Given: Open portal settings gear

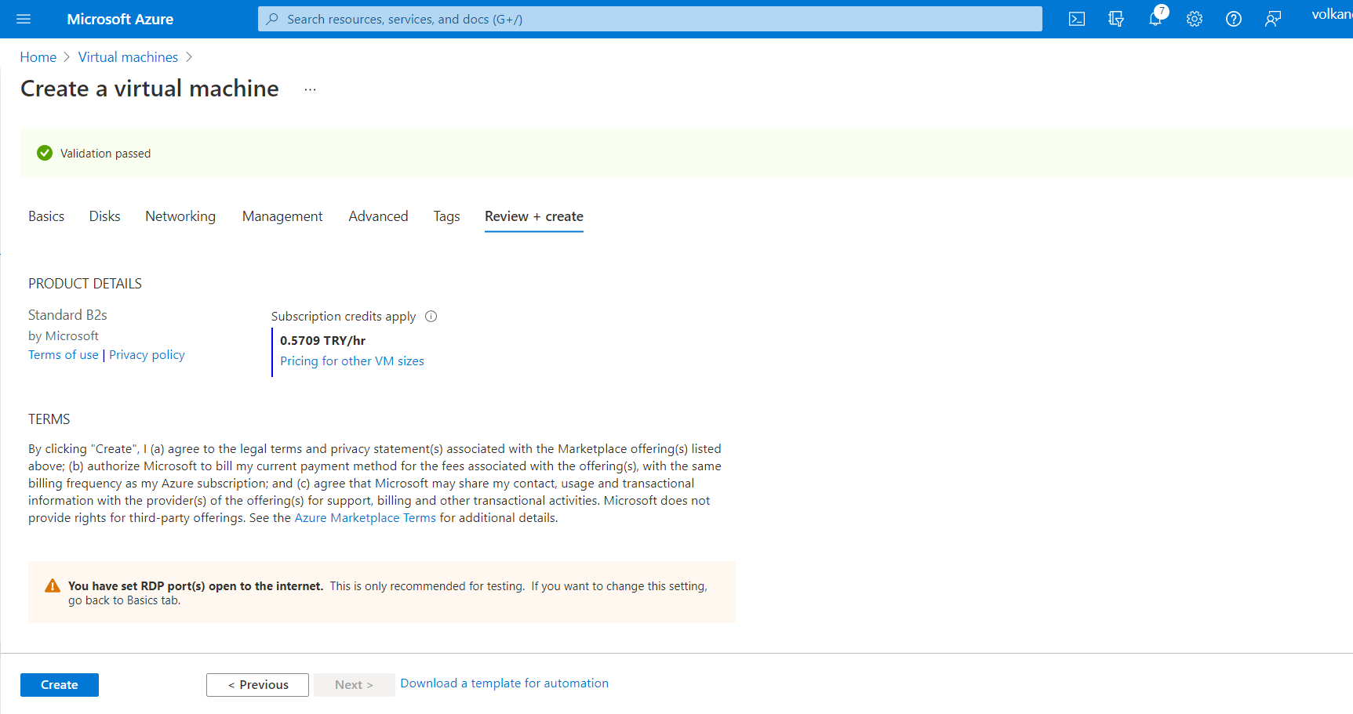Looking at the screenshot, I should [1195, 19].
